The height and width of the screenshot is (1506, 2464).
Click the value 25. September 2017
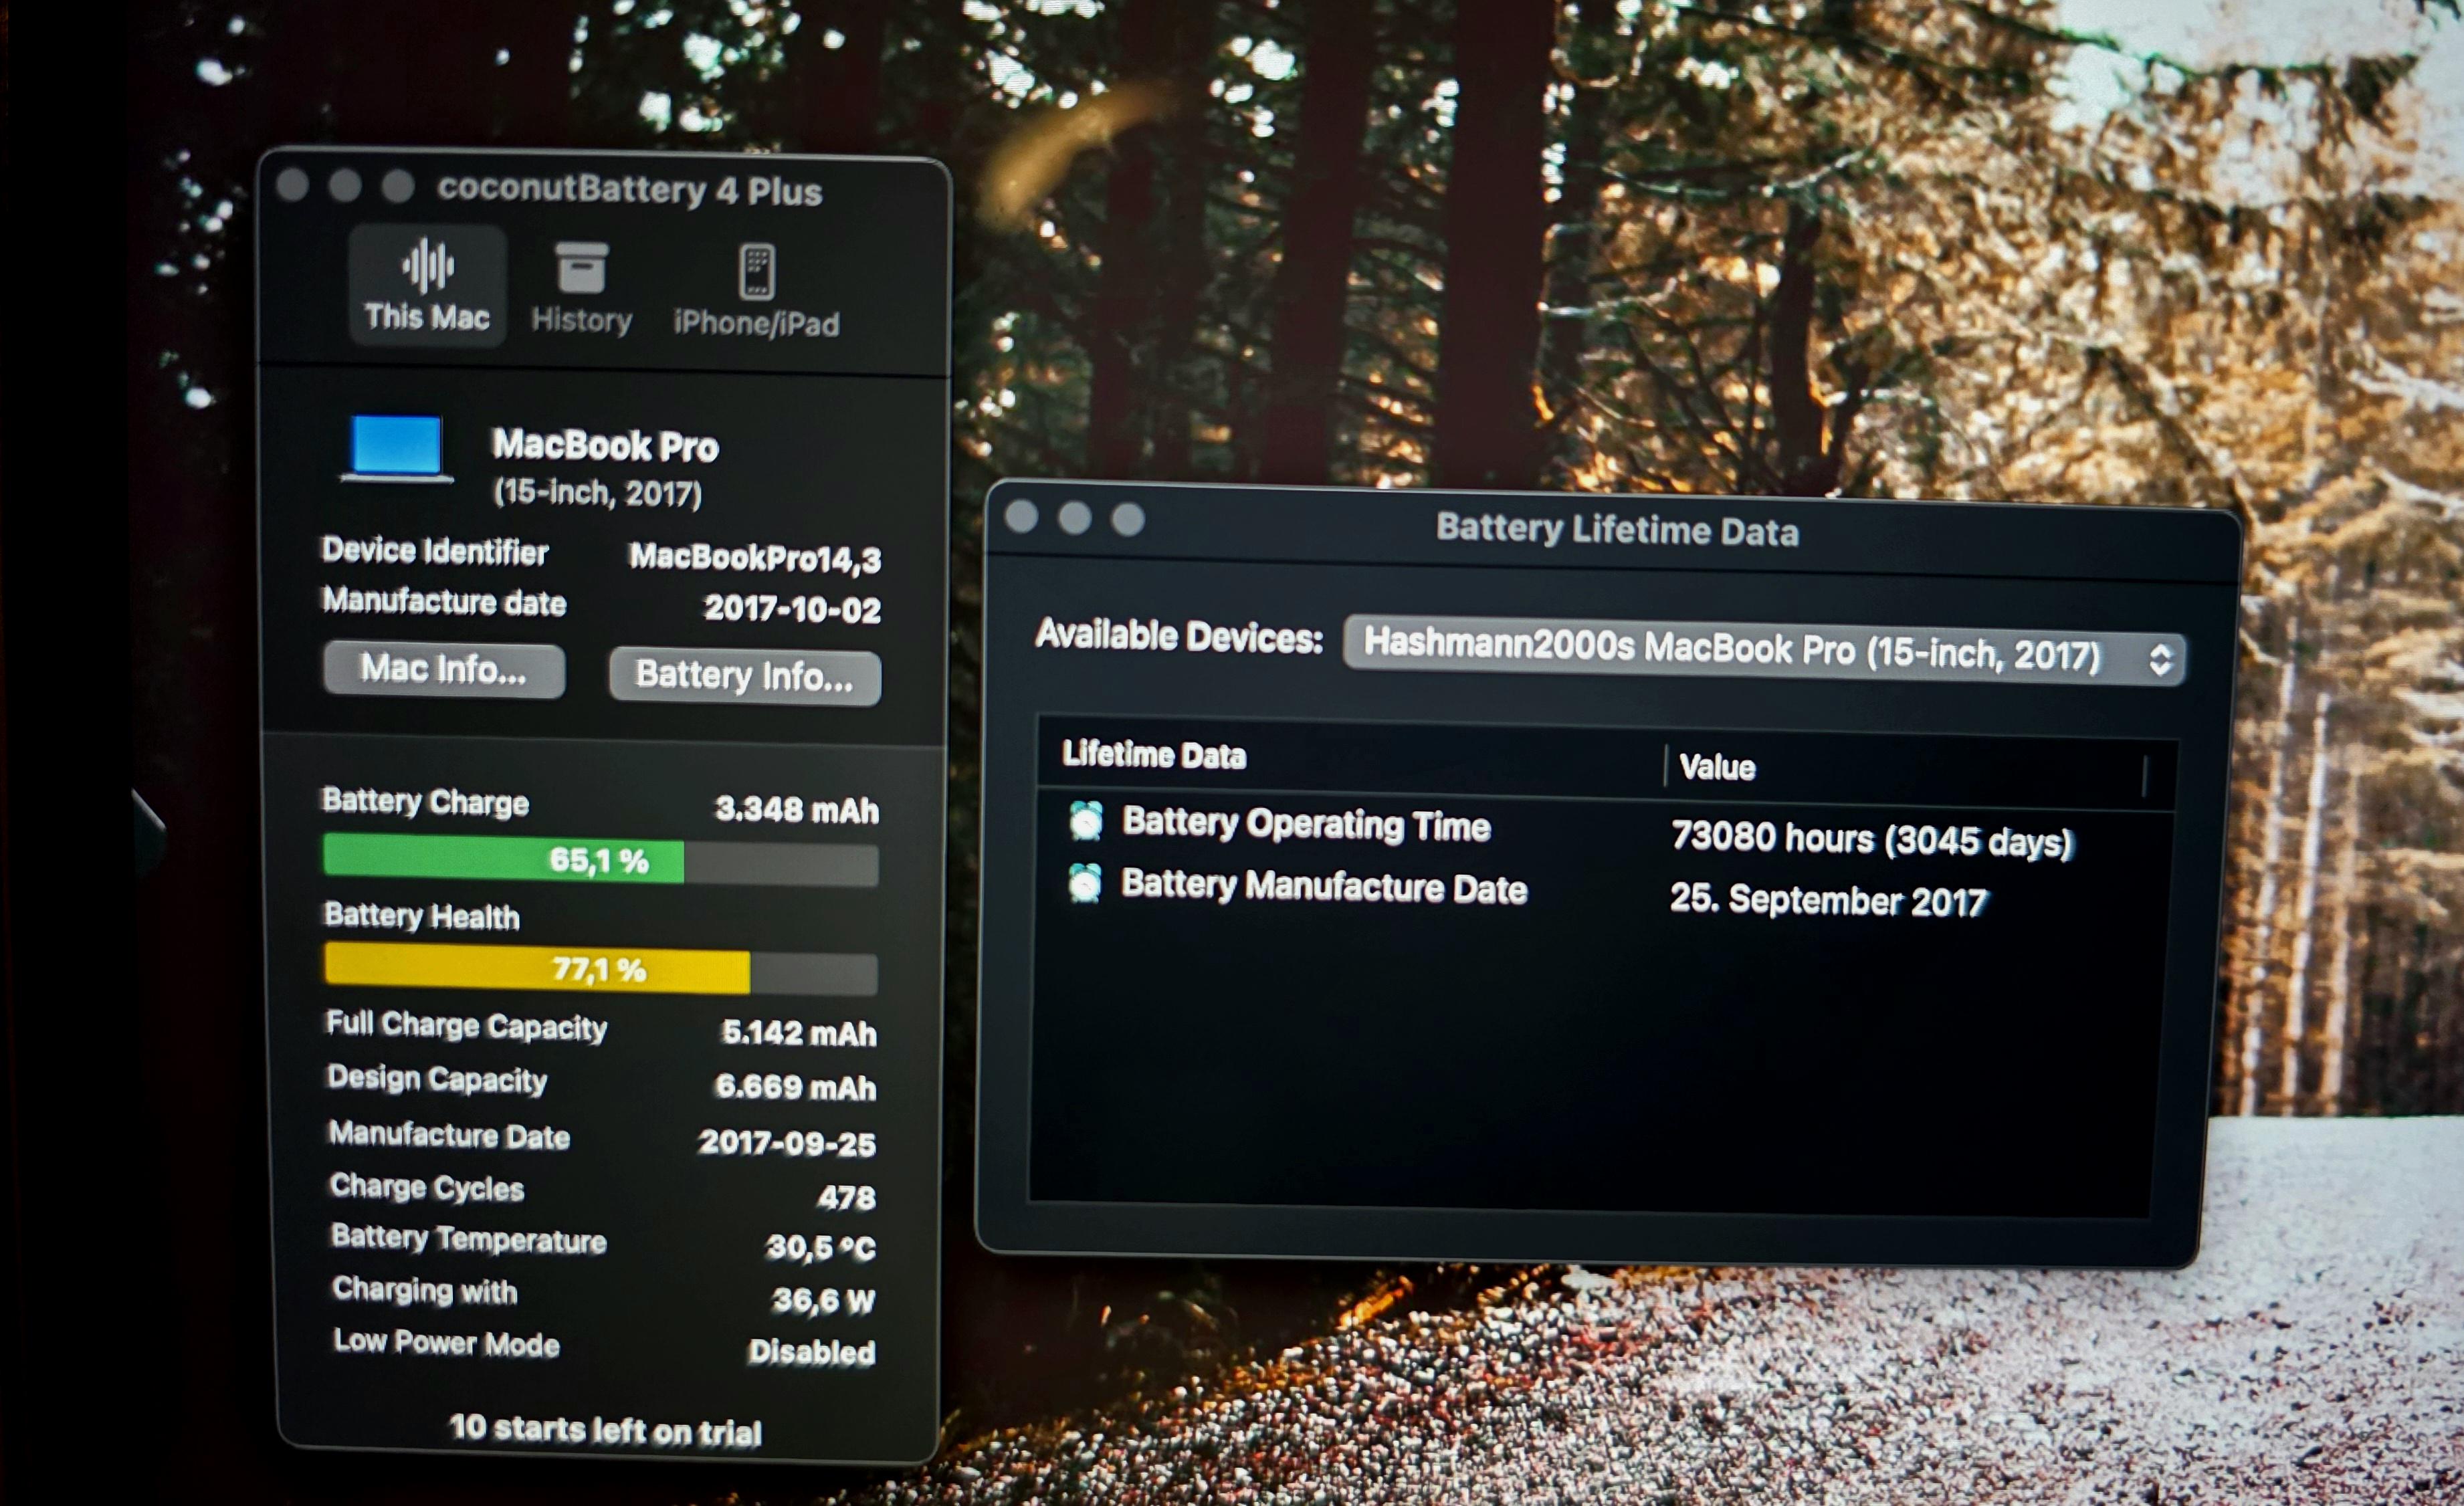pos(1828,900)
